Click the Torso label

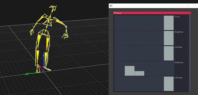pyautogui.click(x=177, y=17)
